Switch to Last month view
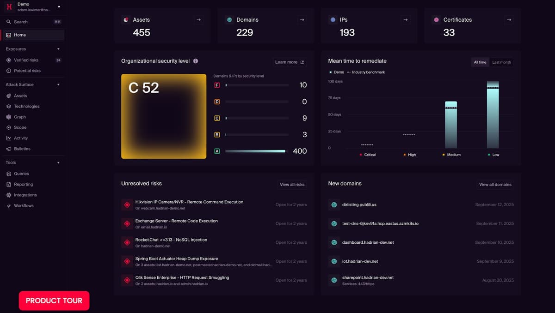The width and height of the screenshot is (555, 313). (x=501, y=62)
